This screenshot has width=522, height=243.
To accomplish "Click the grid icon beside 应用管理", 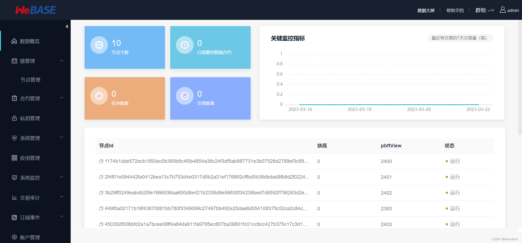I will click(x=14, y=158).
